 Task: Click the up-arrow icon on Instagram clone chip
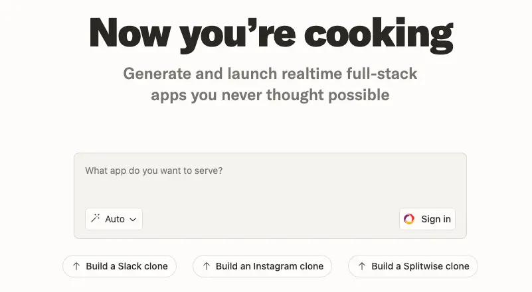pyautogui.click(x=207, y=266)
